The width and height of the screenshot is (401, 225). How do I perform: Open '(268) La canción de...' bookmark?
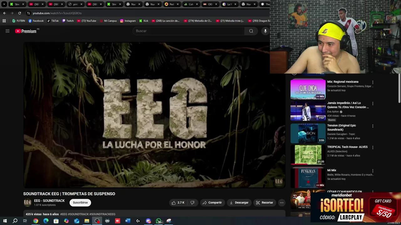tap(165, 21)
